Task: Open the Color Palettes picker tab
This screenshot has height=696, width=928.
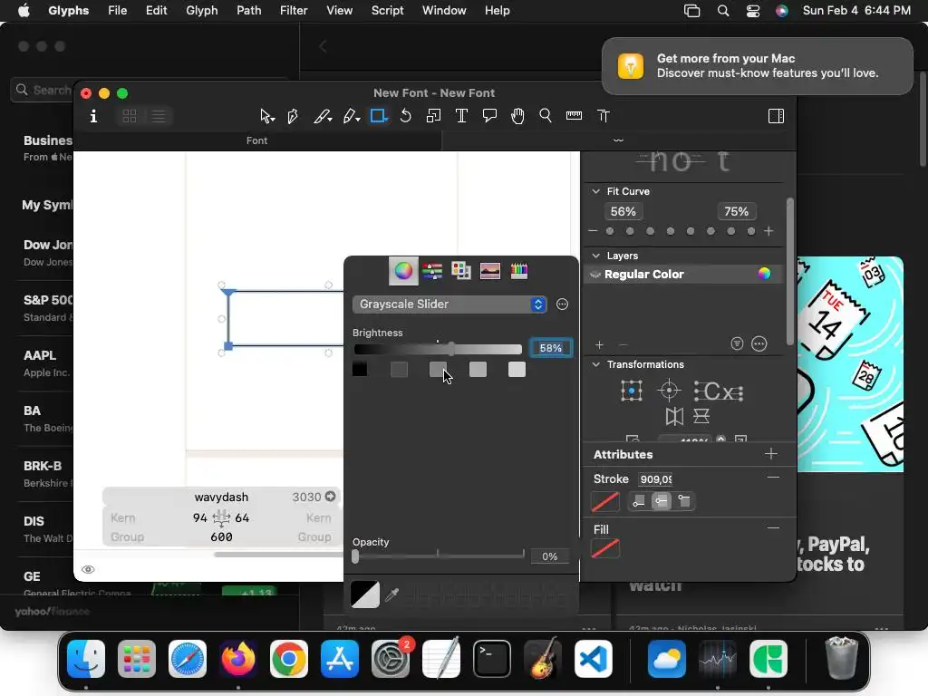Action: (461, 271)
